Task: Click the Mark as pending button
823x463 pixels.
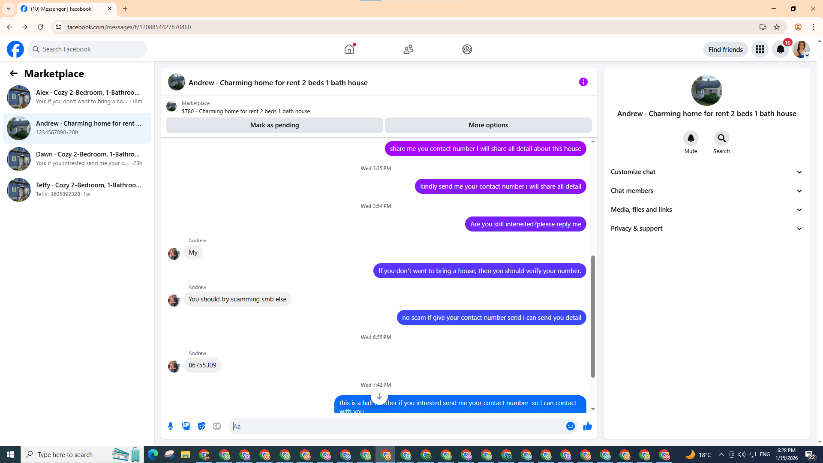Action: click(274, 125)
